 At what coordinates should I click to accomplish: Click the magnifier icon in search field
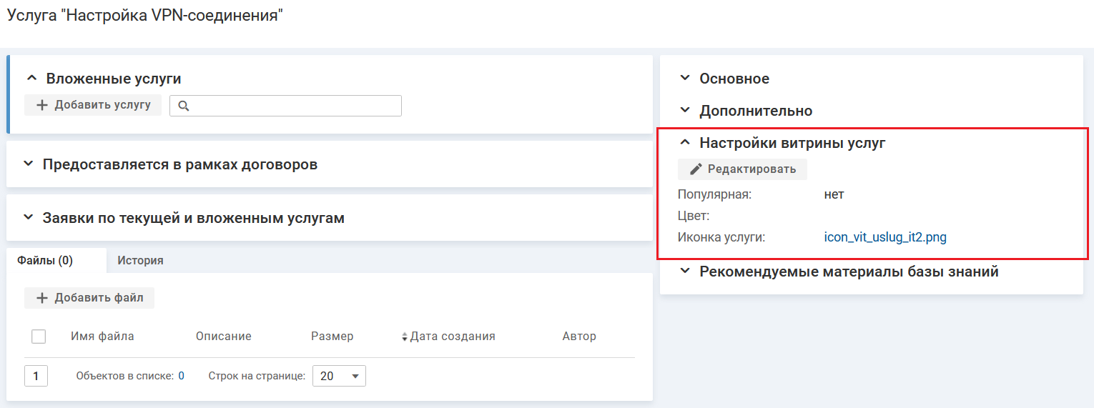pyautogui.click(x=183, y=106)
